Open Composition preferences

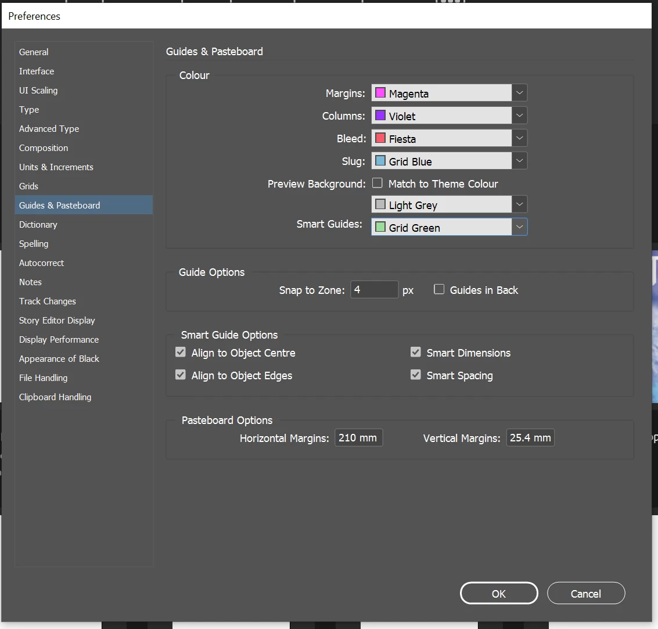(x=84, y=148)
